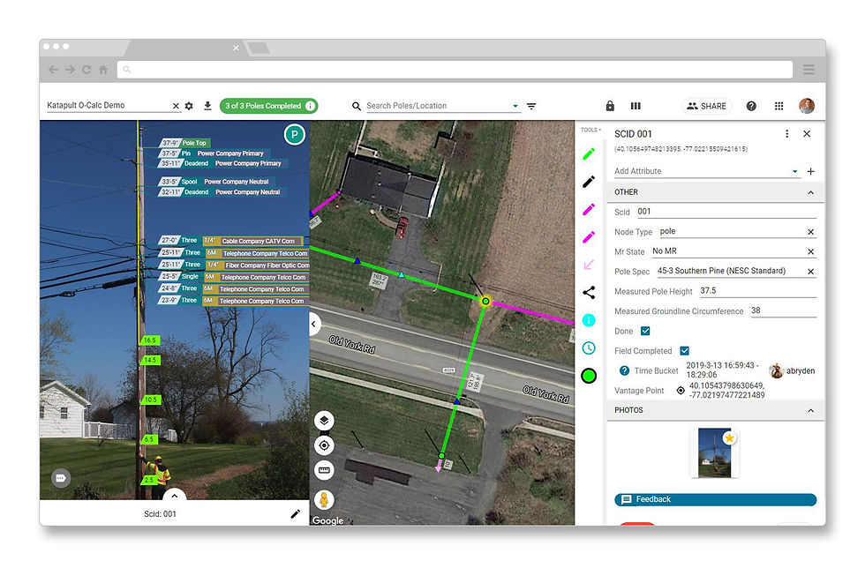Image resolution: width=865 pixels, height=568 pixels.
Task: Click the Vantage Point target icon
Action: [681, 391]
